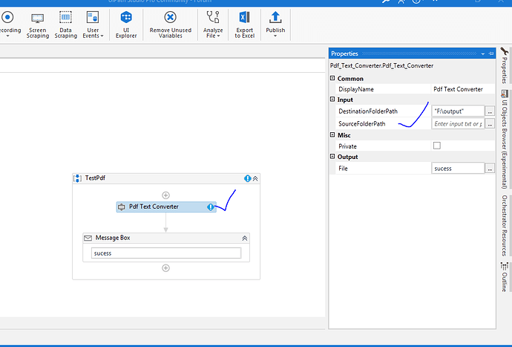512x347 pixels.
Task: Remove Unused Variables from workflow
Action: point(171,25)
